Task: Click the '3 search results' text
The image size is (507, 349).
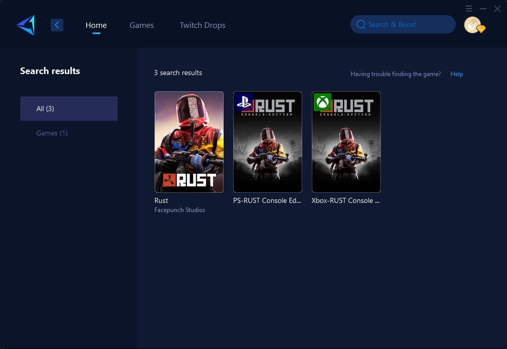Action: pyautogui.click(x=178, y=73)
